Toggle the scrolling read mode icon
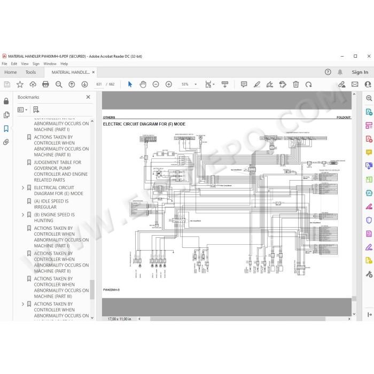The width and height of the screenshot is (374, 374). (x=225, y=84)
